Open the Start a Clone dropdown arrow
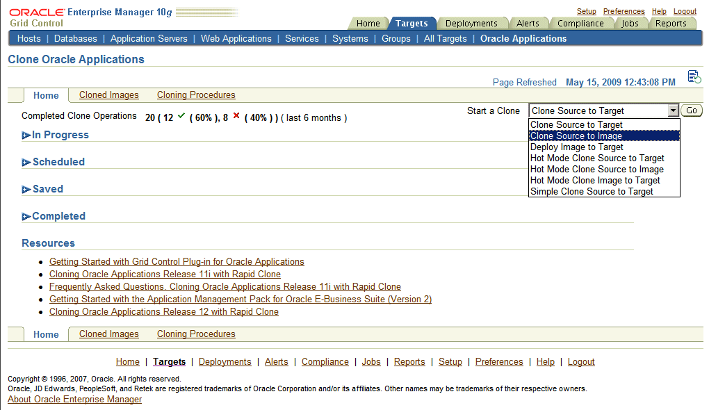This screenshot has height=410, width=709. [x=673, y=110]
